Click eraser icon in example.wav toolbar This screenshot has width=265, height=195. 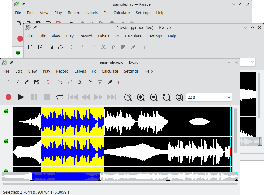click(110, 82)
